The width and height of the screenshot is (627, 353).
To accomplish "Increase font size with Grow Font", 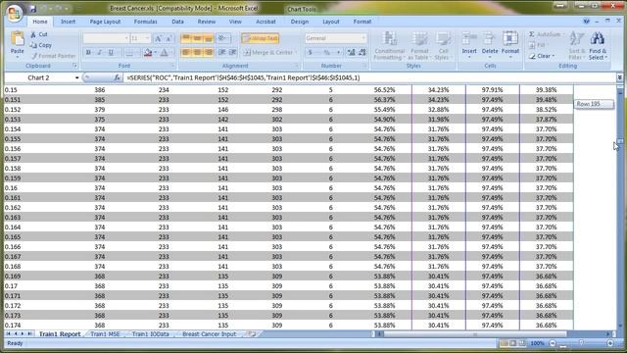I will [158, 38].
